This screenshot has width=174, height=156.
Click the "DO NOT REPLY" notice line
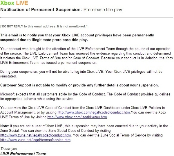pos(44,26)
